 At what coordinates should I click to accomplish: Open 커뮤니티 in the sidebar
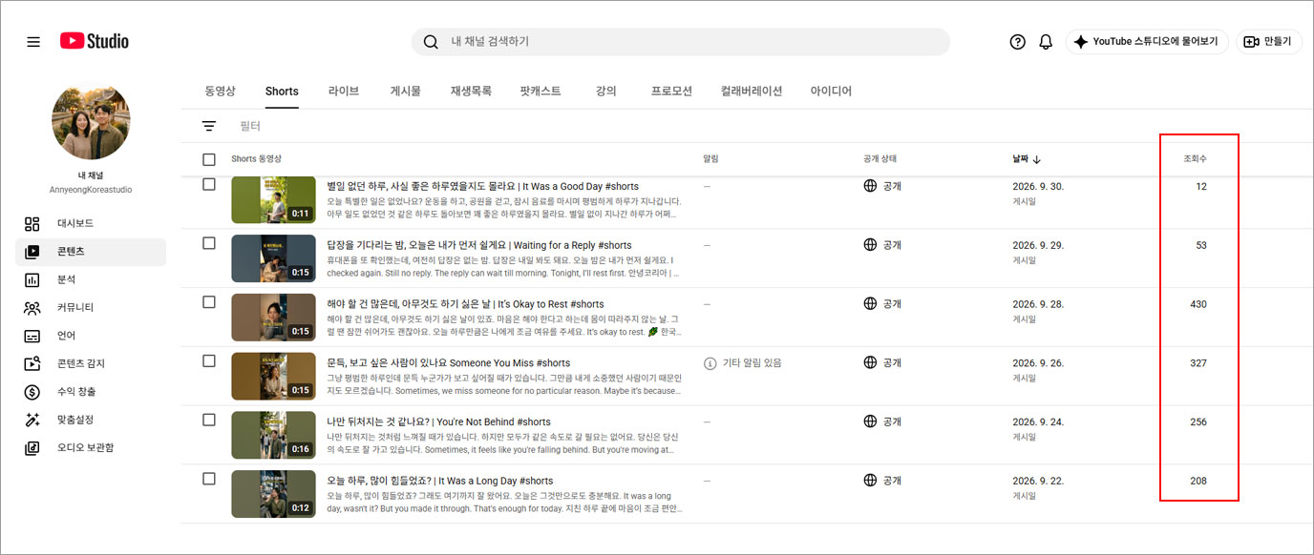click(x=91, y=308)
